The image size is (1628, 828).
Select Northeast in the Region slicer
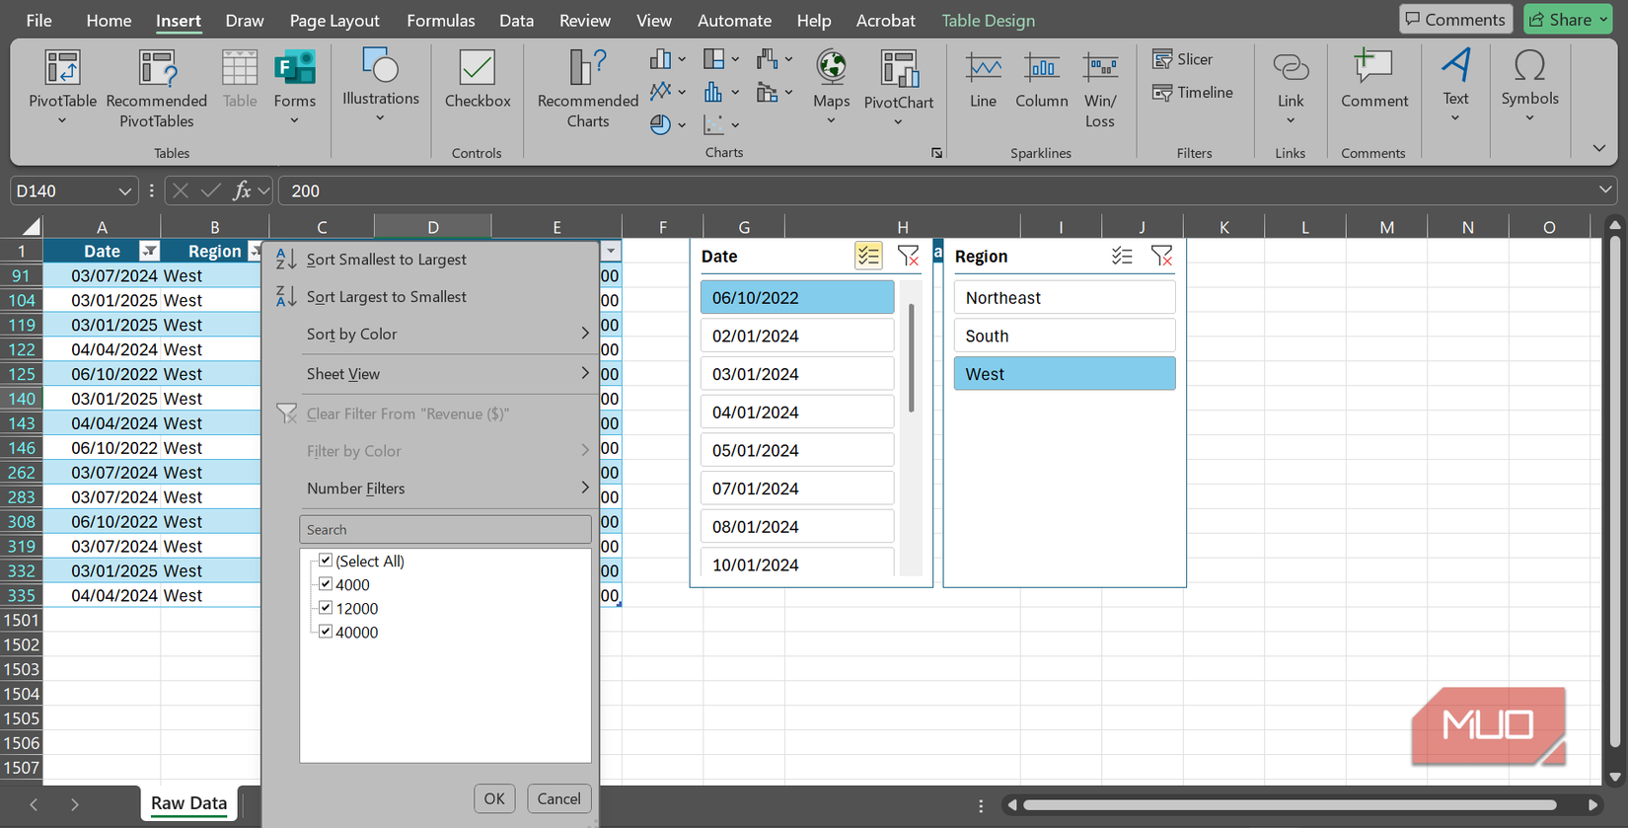coord(1064,298)
